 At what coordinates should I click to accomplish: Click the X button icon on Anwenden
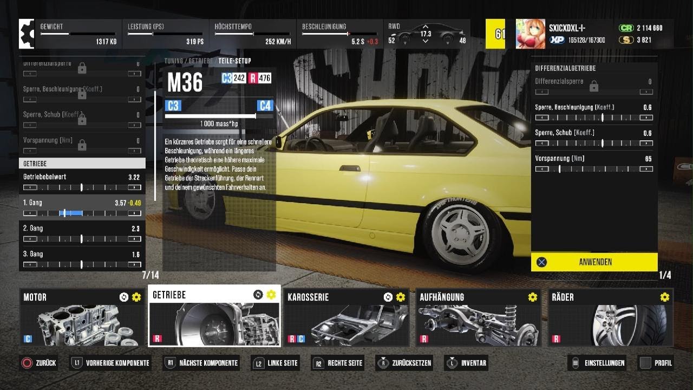coord(541,262)
